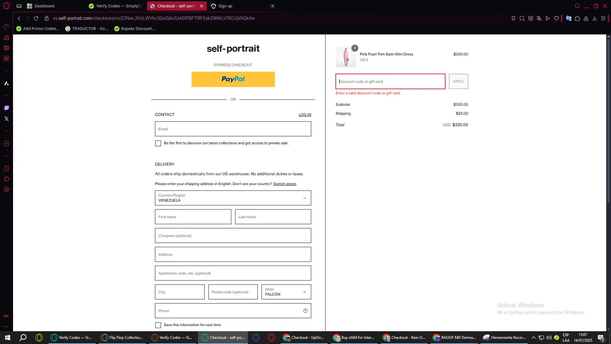Click the Switch stores link

tap(285, 184)
